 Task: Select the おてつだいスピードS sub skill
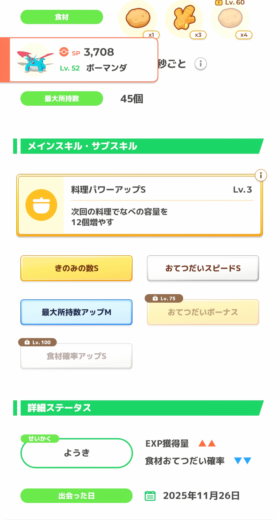[203, 268]
